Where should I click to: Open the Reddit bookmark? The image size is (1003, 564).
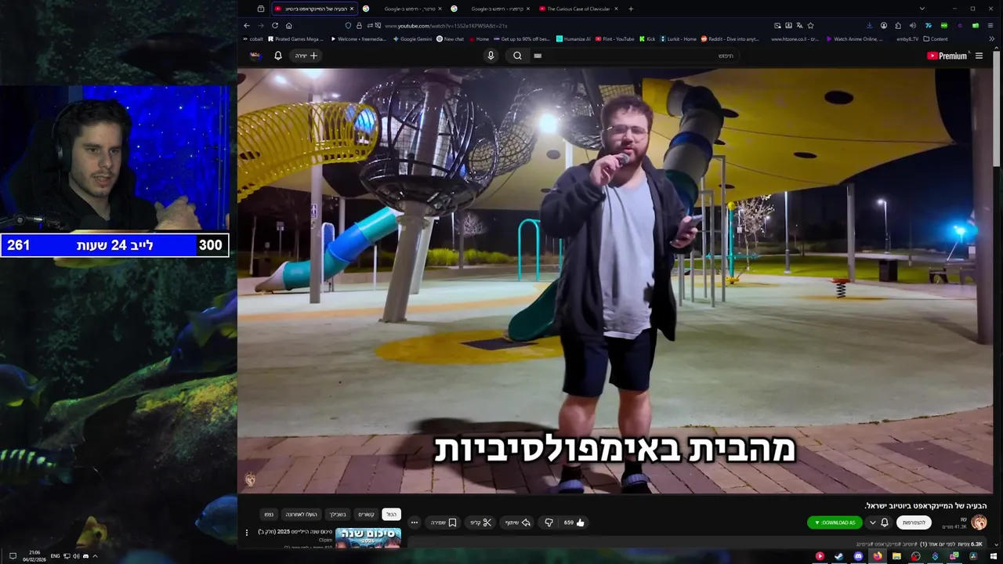pos(730,38)
